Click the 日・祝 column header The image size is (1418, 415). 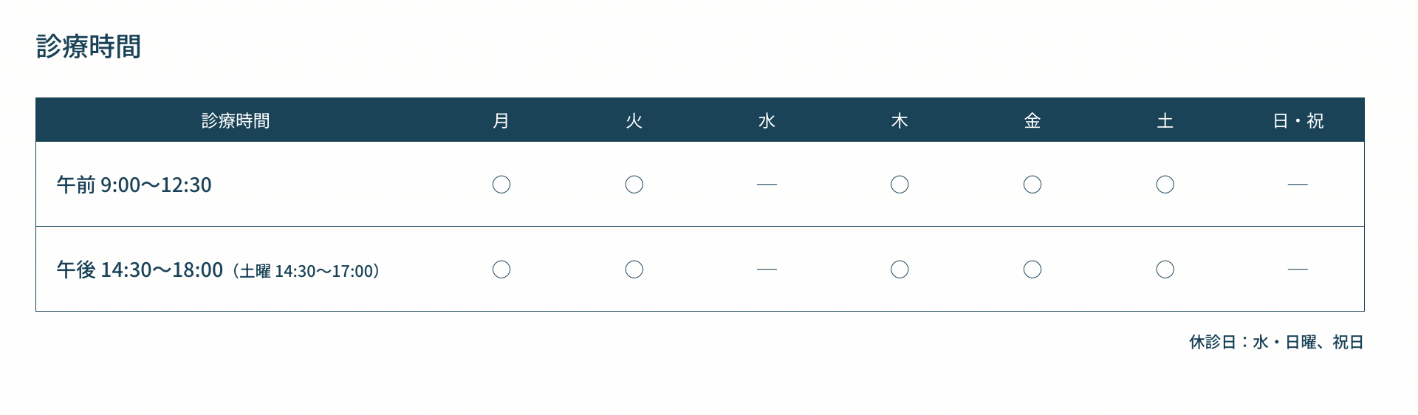click(x=1298, y=120)
